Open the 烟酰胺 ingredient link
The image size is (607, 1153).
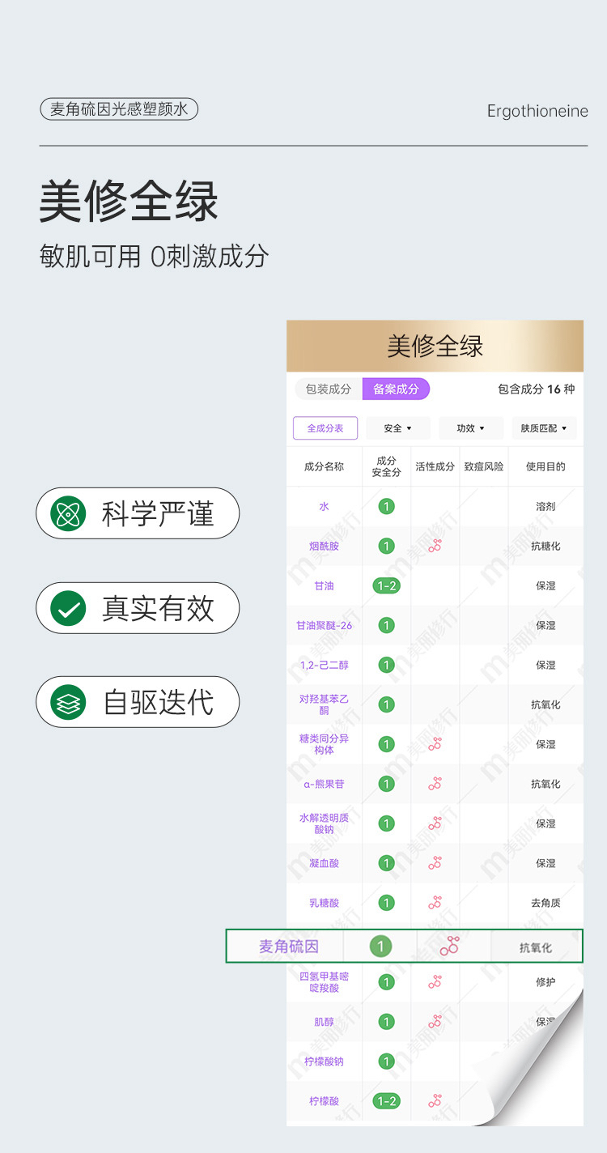click(x=324, y=547)
